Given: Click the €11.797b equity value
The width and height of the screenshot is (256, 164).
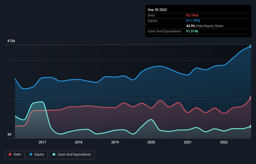Looking at the screenshot, I should point(193,21).
